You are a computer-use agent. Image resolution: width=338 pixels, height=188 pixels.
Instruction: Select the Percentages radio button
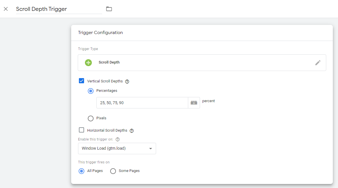(91, 91)
